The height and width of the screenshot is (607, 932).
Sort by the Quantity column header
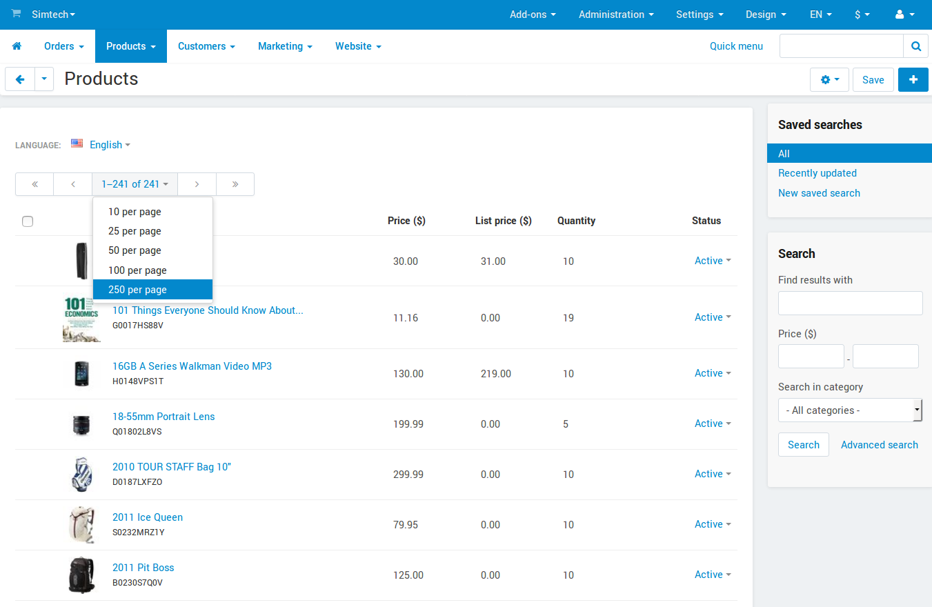[x=576, y=221]
